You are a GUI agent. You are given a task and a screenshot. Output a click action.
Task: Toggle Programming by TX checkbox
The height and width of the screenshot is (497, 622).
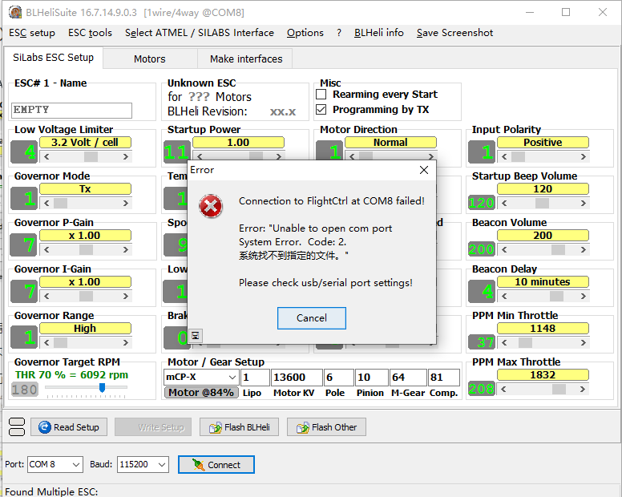[321, 110]
